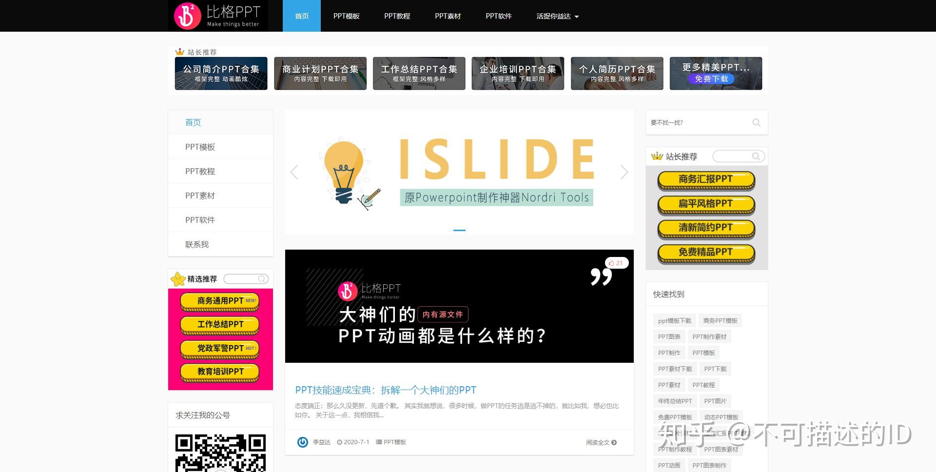Viewport: 936px width, 472px height.
Task: Click the ppt模板下载 tag
Action: pos(675,320)
